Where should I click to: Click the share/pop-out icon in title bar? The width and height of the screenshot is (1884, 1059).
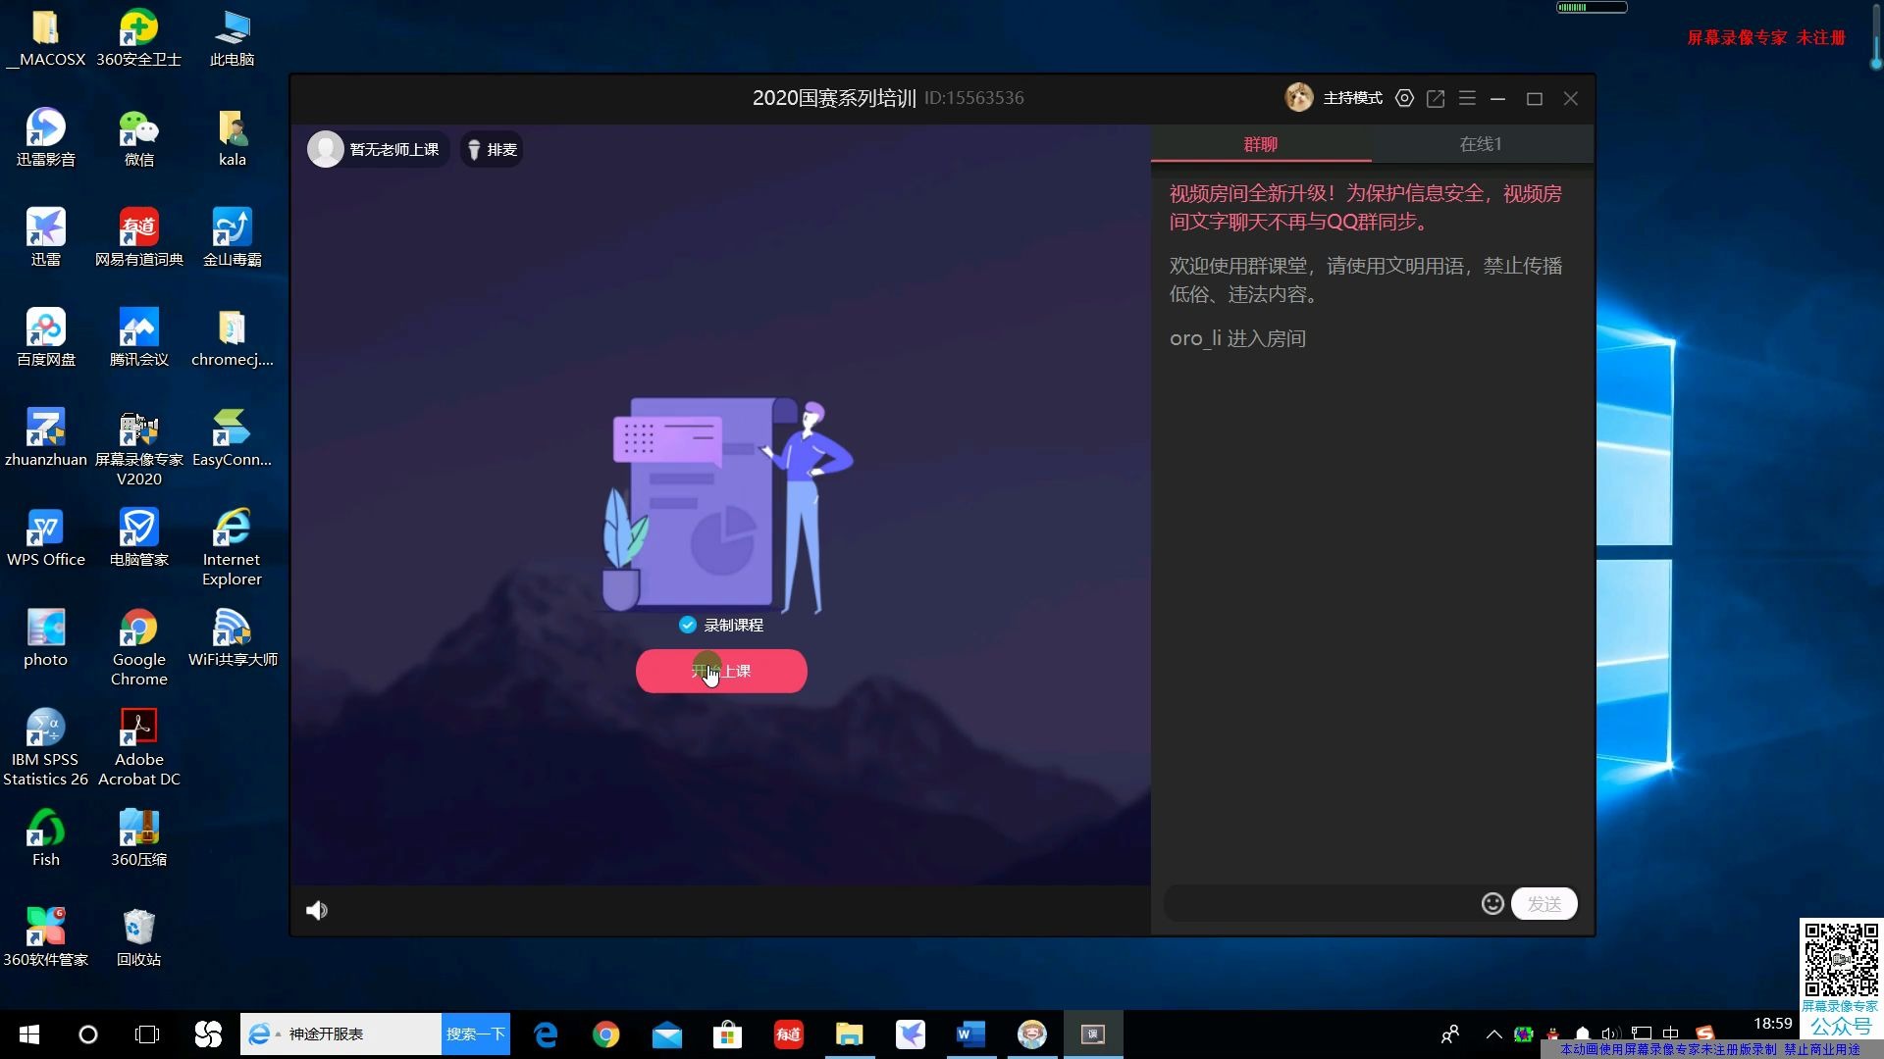[1436, 98]
